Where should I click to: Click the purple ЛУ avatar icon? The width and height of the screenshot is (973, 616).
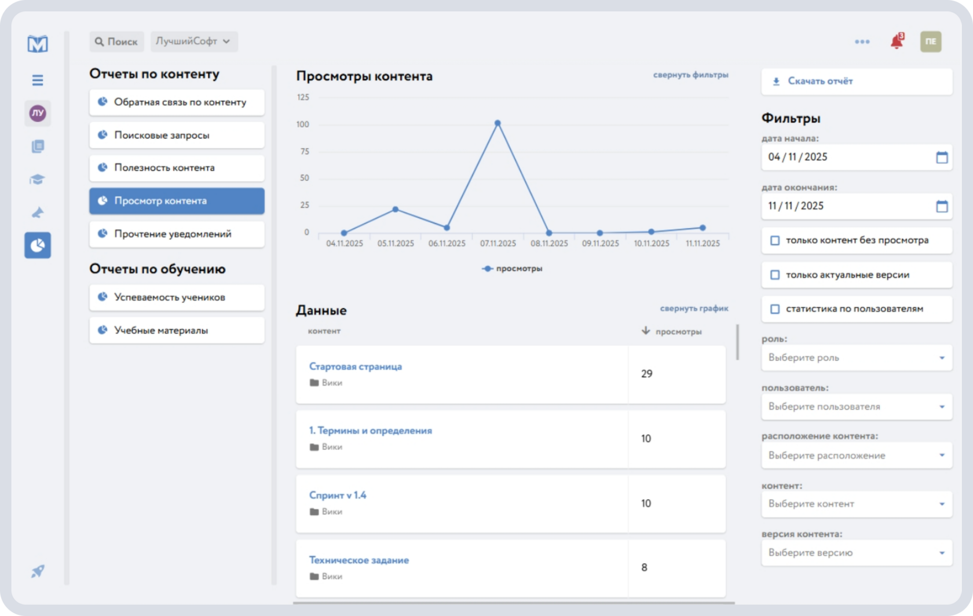tap(38, 113)
